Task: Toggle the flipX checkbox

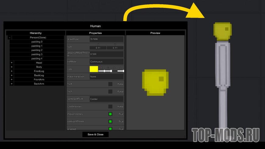Action: 110,84
